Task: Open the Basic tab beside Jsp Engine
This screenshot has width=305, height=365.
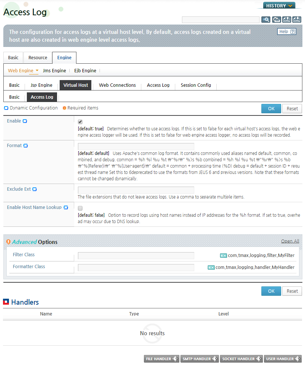Action: [x=14, y=85]
